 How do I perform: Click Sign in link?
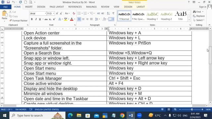click(x=202, y=7)
